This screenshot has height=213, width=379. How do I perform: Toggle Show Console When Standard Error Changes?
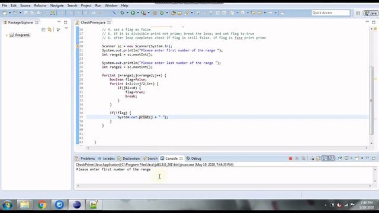point(332,159)
